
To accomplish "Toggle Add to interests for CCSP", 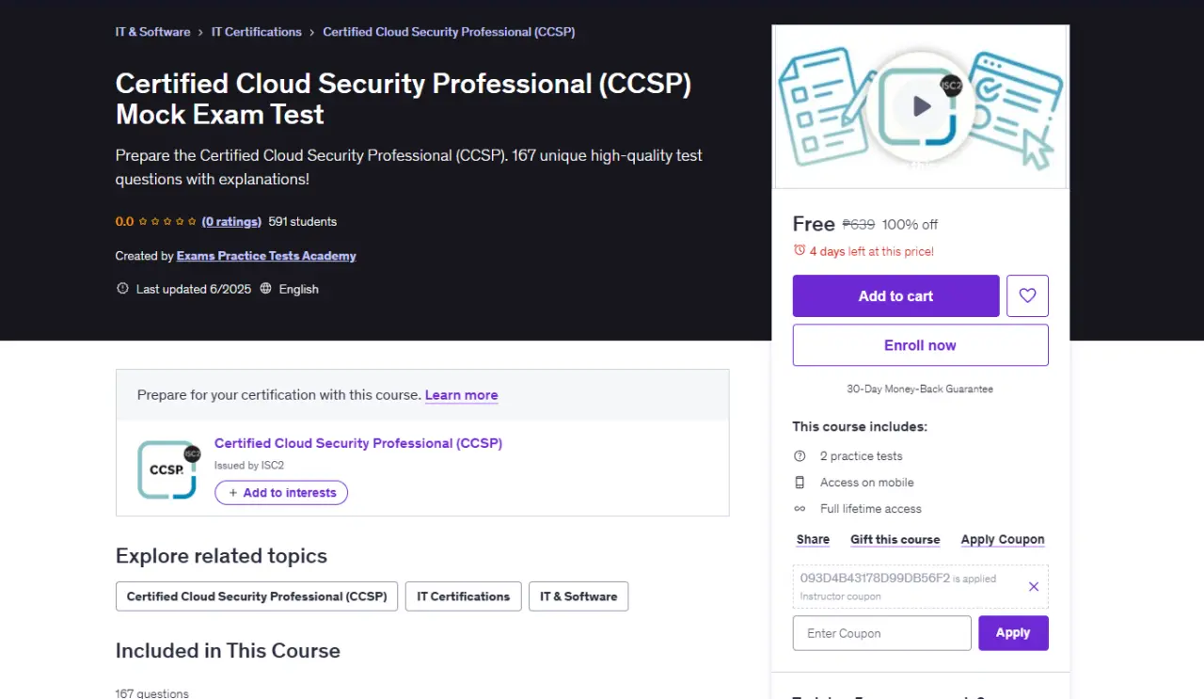I will tap(281, 493).
